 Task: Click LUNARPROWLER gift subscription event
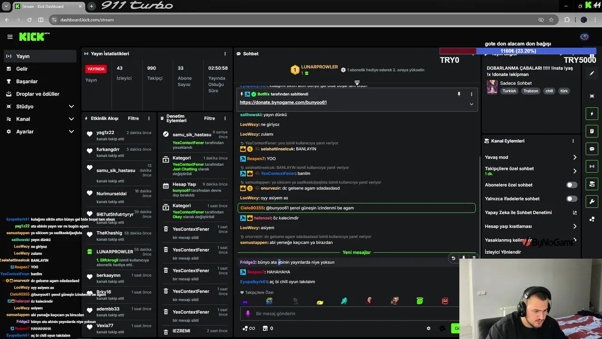pos(120,258)
